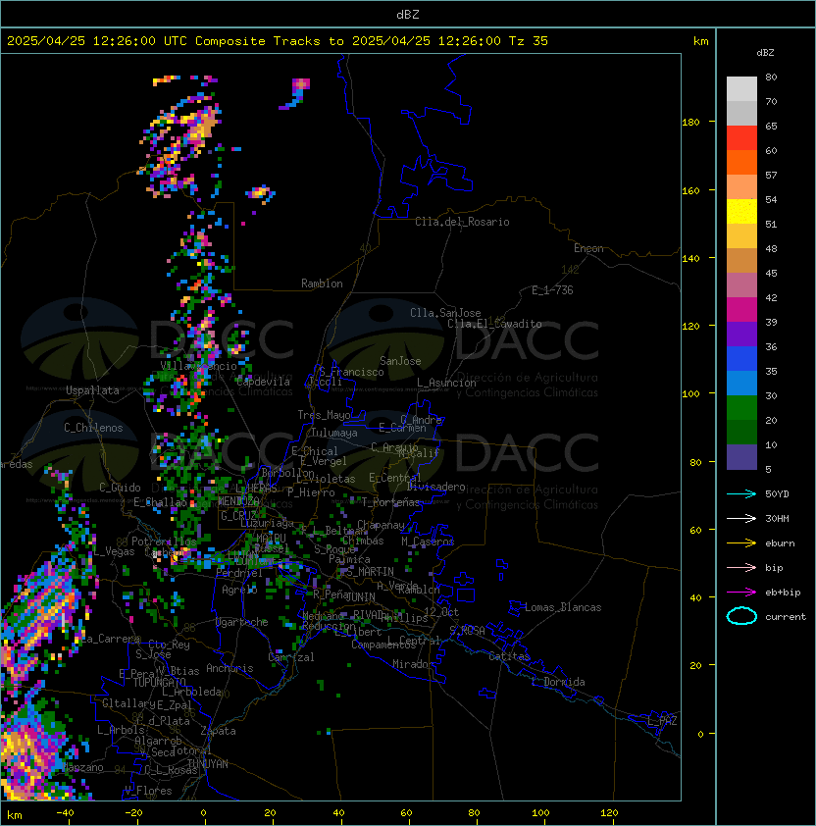This screenshot has height=826, width=816.
Task: Select the pink bip arrow icon
Action: (741, 568)
